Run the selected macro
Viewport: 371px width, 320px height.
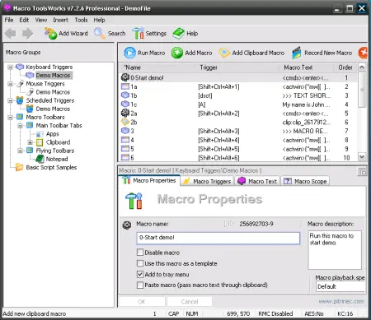point(144,53)
